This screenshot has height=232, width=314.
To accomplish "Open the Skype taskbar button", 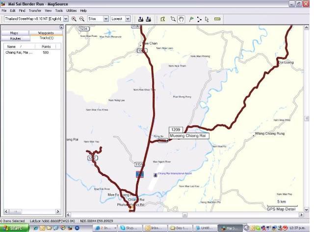I will pos(130,228).
